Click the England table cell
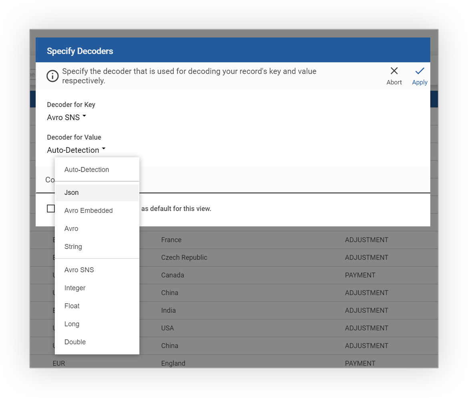This screenshot has height=398, width=468. 173,364
